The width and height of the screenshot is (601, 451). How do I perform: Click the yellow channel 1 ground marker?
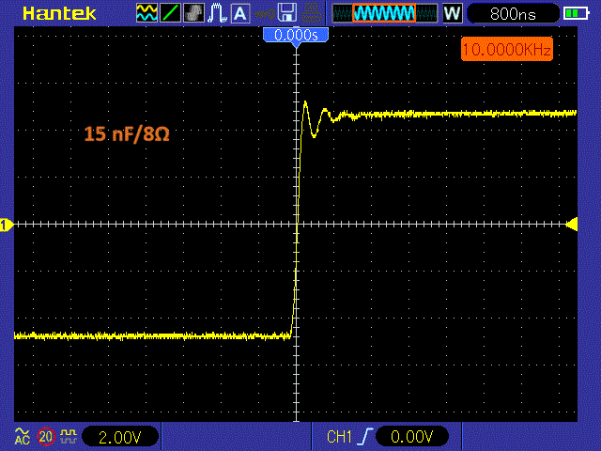(x=7, y=225)
